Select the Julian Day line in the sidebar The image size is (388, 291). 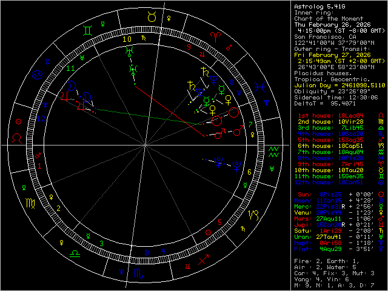(x=339, y=85)
